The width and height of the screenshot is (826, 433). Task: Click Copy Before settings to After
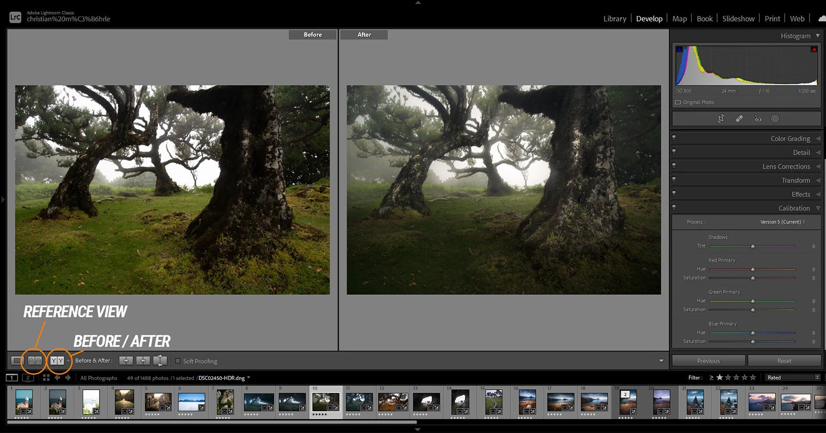point(125,361)
